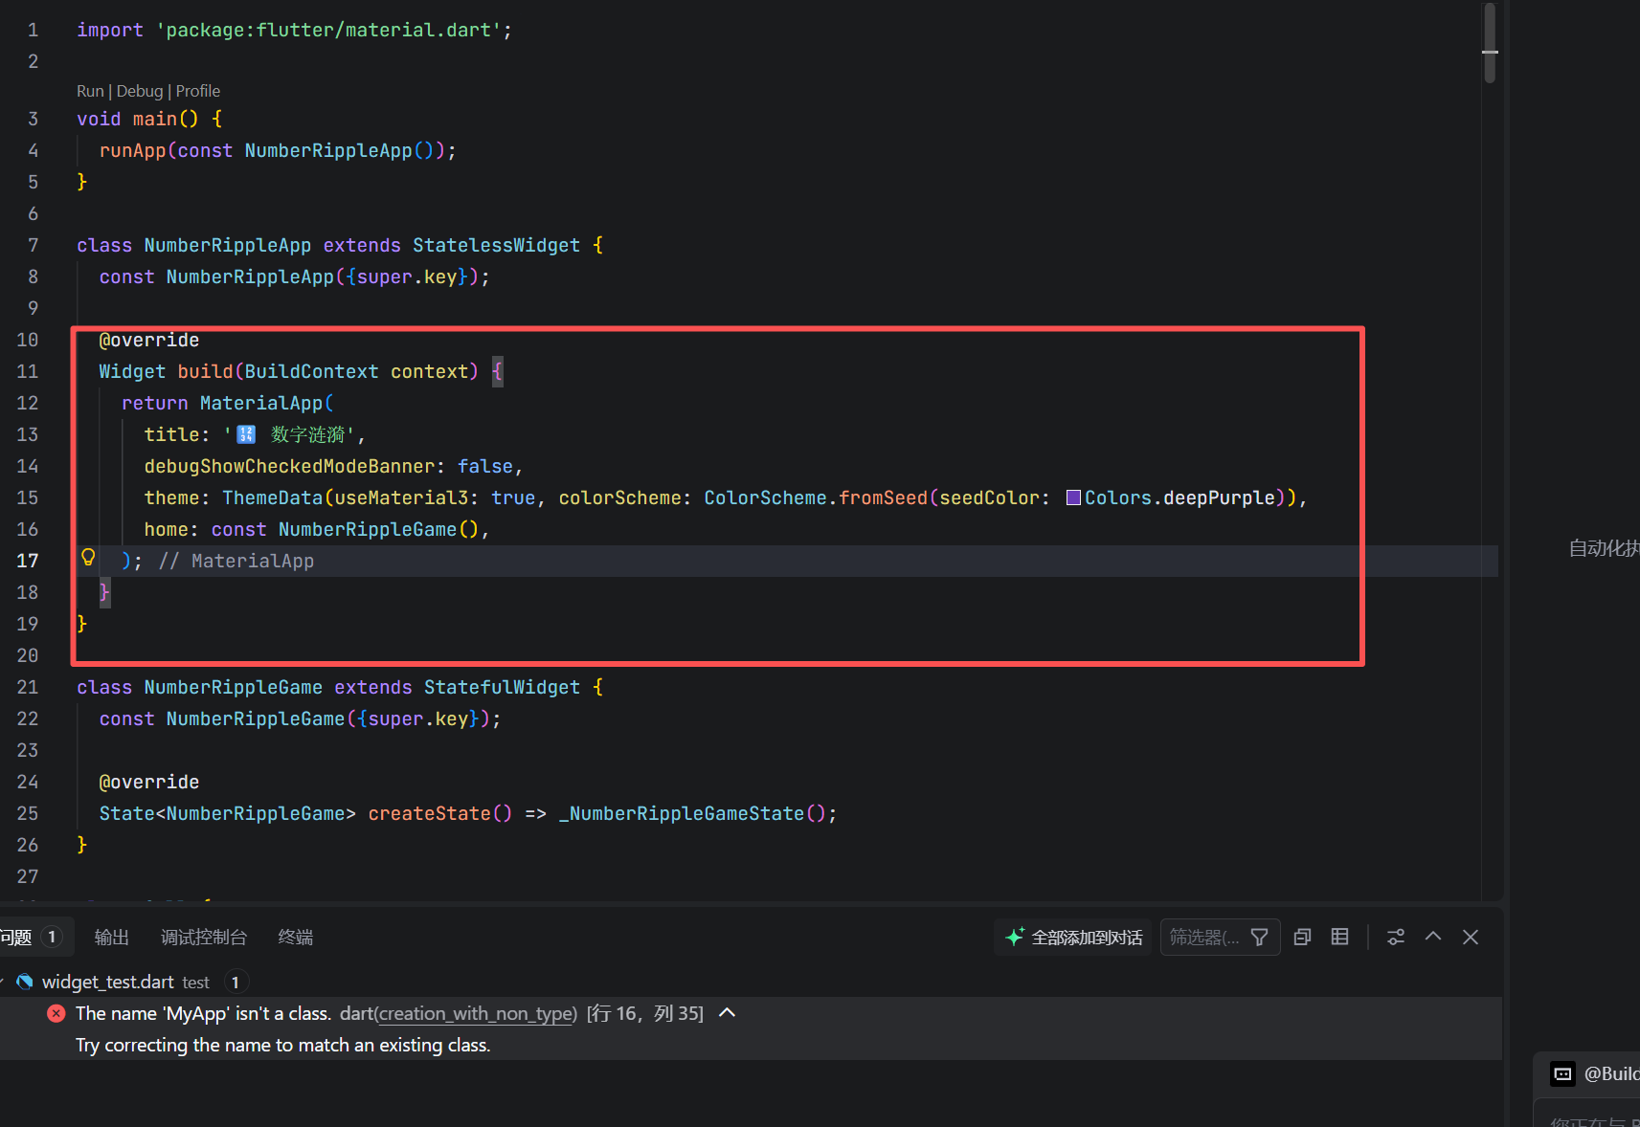Click the [行 16, 列 35] location text
The image size is (1640, 1127).
coord(644,1013)
